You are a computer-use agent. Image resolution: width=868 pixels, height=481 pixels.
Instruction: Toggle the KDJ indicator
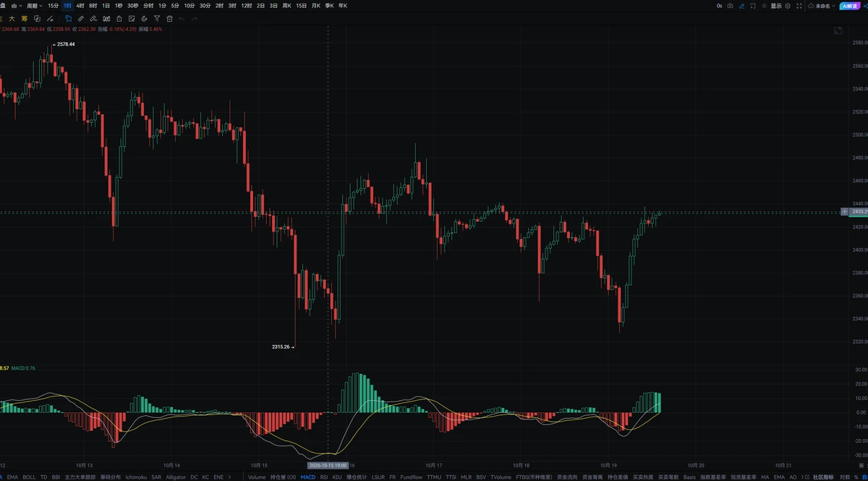[x=337, y=477]
